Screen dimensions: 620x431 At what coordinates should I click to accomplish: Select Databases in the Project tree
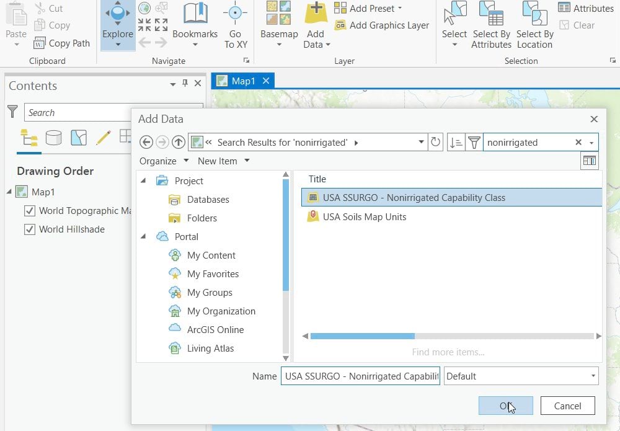pos(198,199)
